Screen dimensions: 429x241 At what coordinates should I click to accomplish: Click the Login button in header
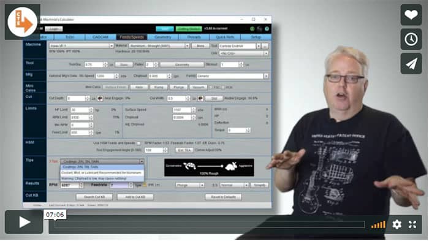point(54,29)
